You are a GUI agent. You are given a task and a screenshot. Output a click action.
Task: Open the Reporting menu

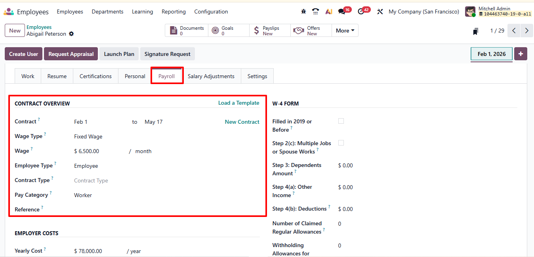point(174,12)
